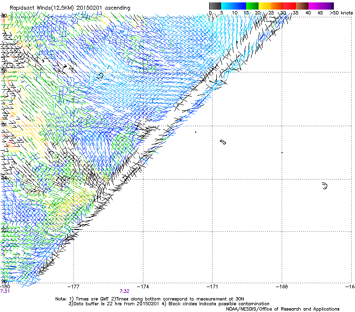Click the circled island outline near 28N

(100, 76)
